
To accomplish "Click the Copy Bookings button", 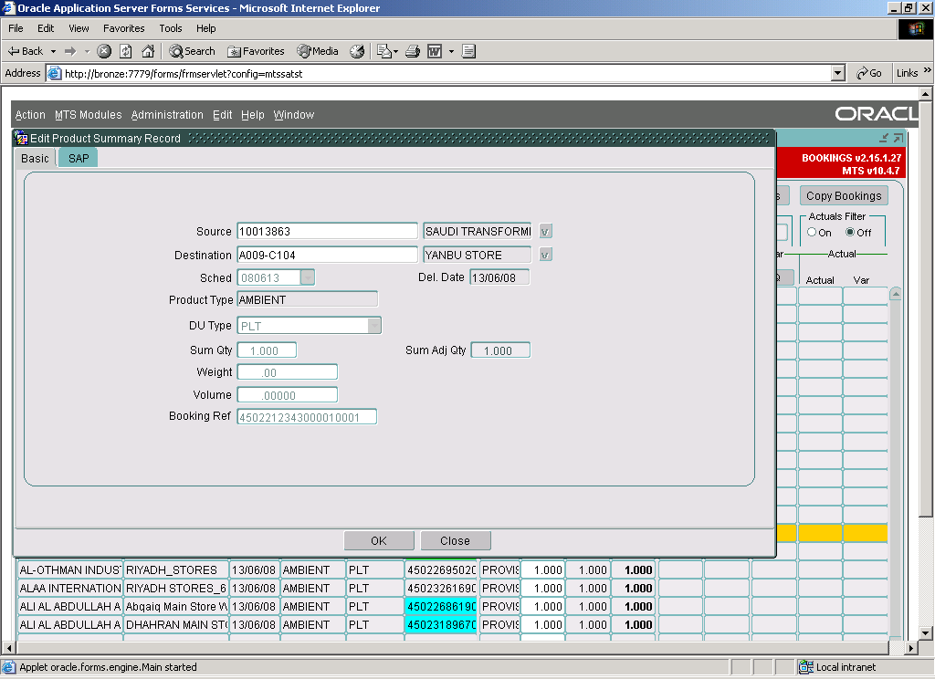I will point(843,195).
